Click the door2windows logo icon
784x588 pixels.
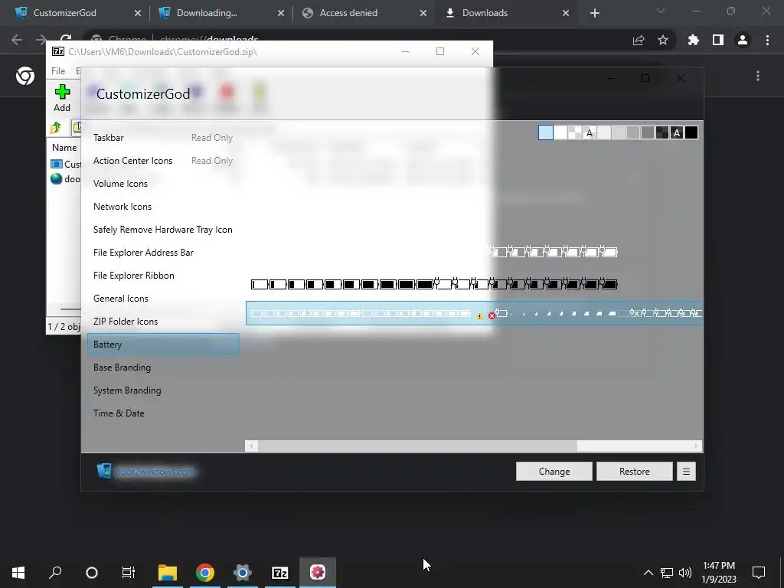pos(104,471)
